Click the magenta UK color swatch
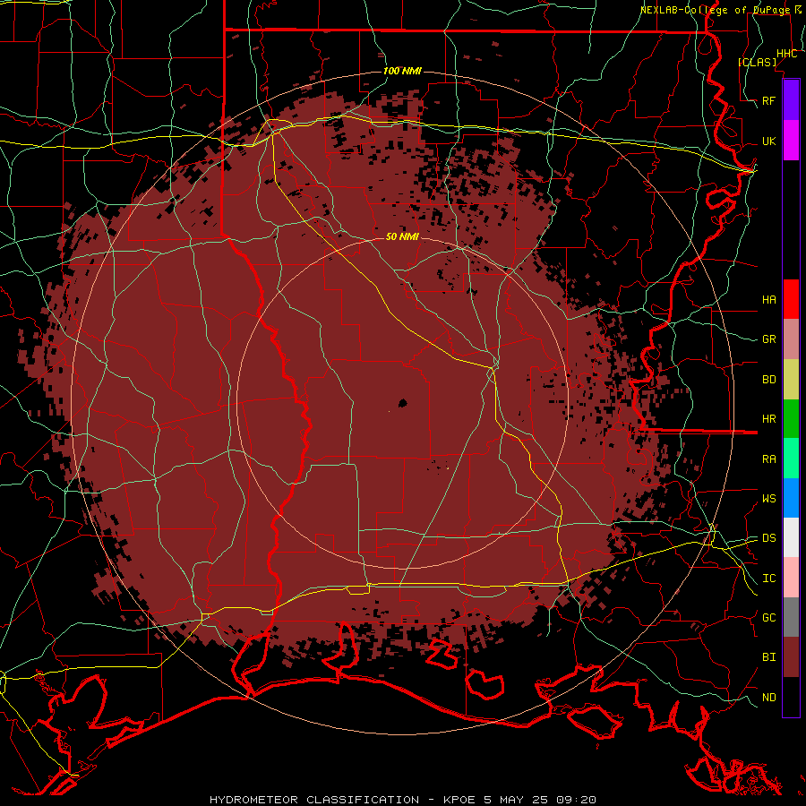The height and width of the screenshot is (806, 806). (791, 141)
